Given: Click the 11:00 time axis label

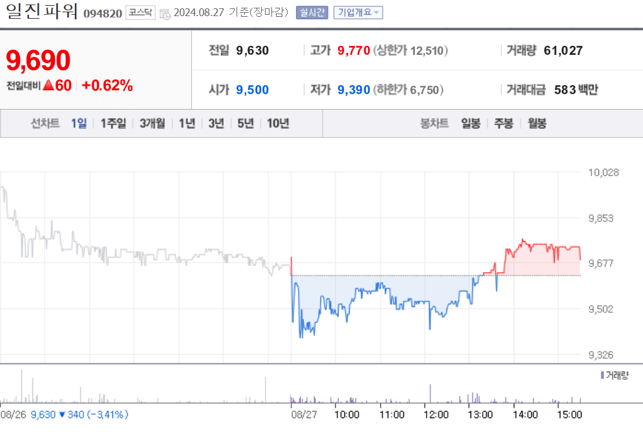Looking at the screenshot, I should (392, 415).
